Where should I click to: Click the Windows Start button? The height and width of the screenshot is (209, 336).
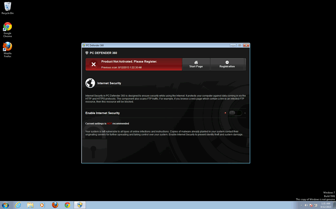pos(5,205)
